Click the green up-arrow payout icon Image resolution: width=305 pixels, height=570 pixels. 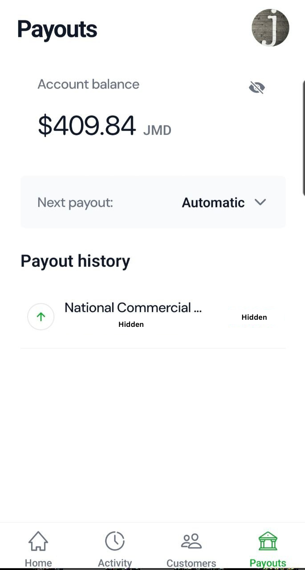[x=41, y=317]
